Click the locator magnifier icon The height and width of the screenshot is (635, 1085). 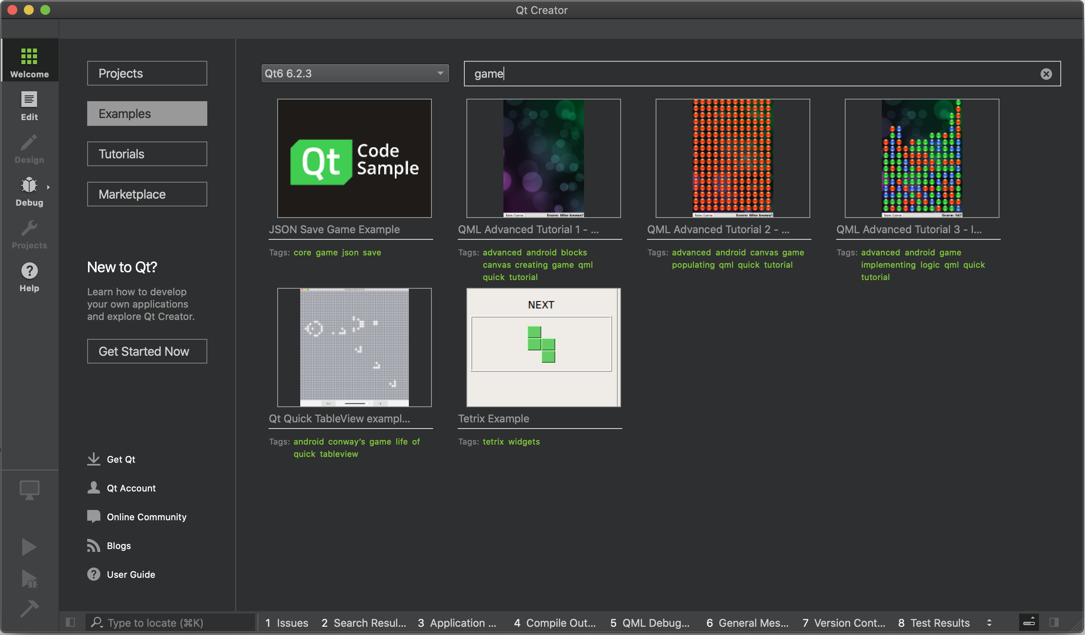tap(97, 623)
